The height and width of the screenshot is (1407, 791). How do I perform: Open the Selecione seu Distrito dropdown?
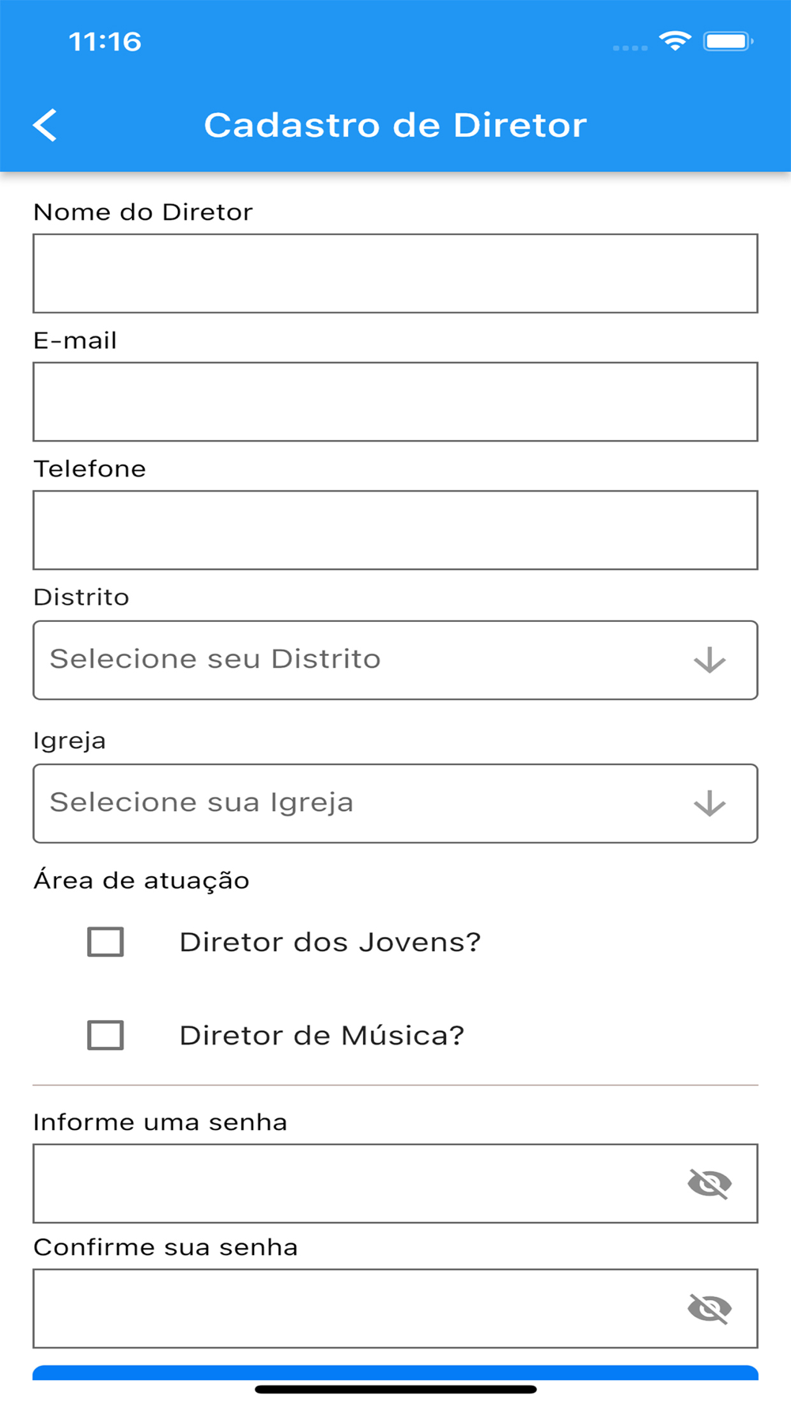point(356,660)
